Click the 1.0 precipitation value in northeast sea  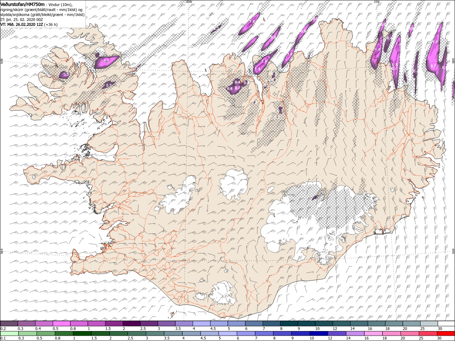pos(434,42)
